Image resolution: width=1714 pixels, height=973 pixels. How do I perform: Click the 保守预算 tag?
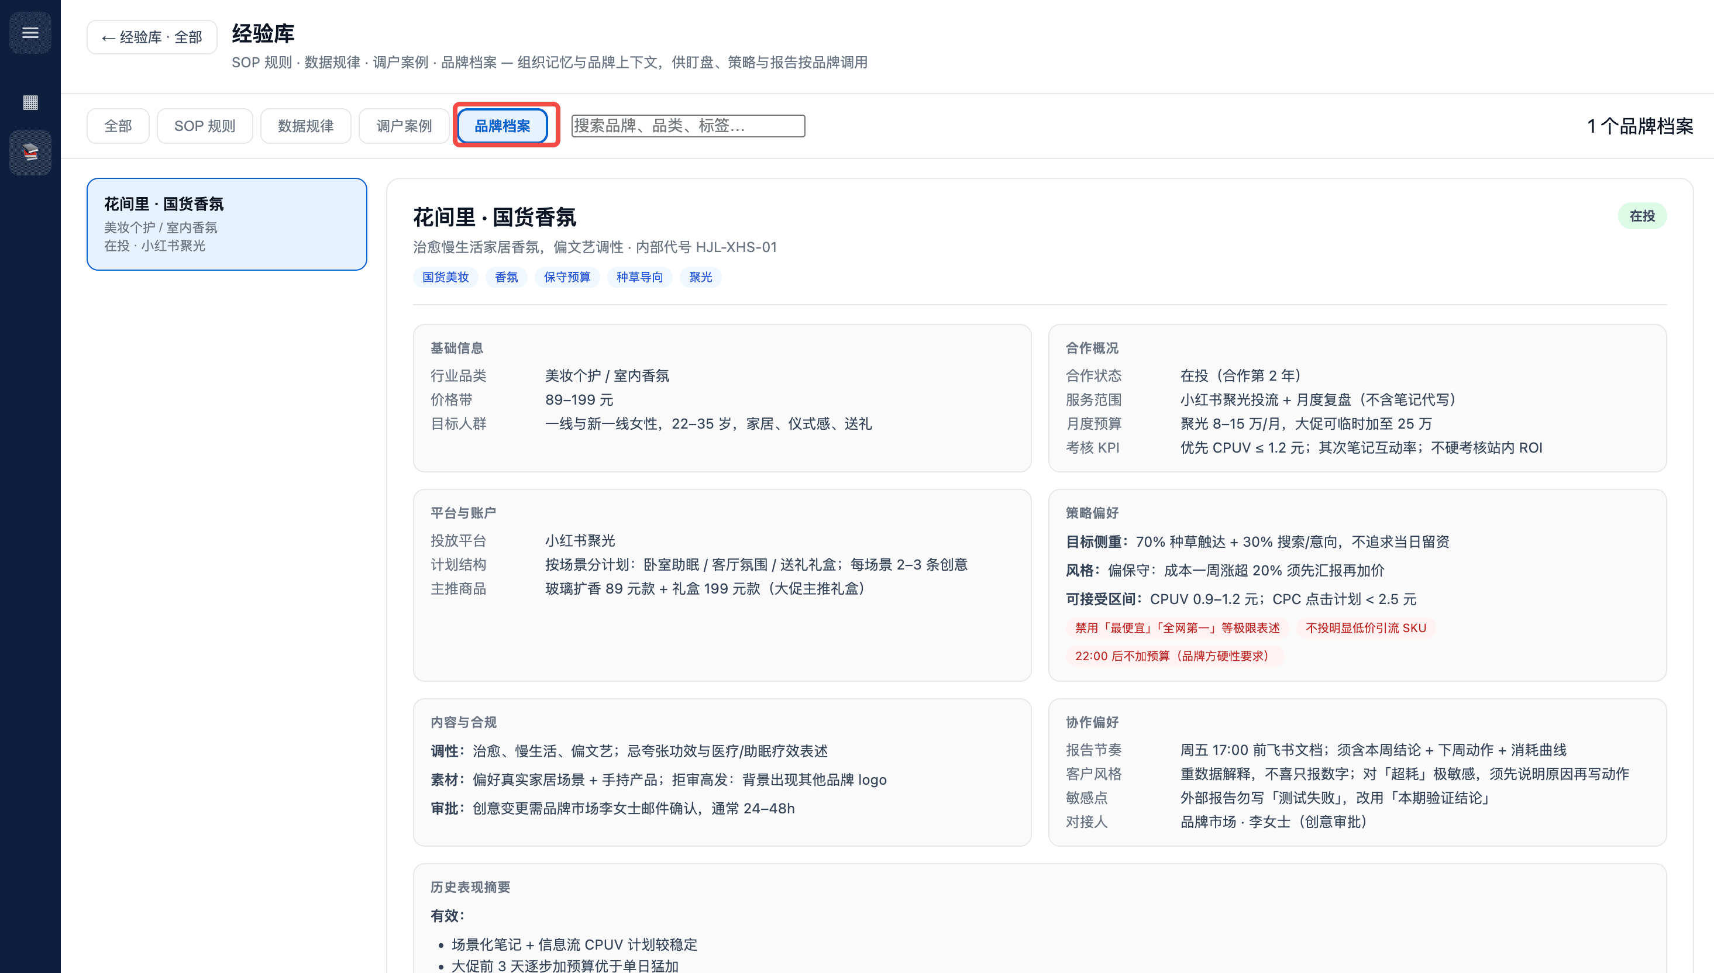point(567,277)
